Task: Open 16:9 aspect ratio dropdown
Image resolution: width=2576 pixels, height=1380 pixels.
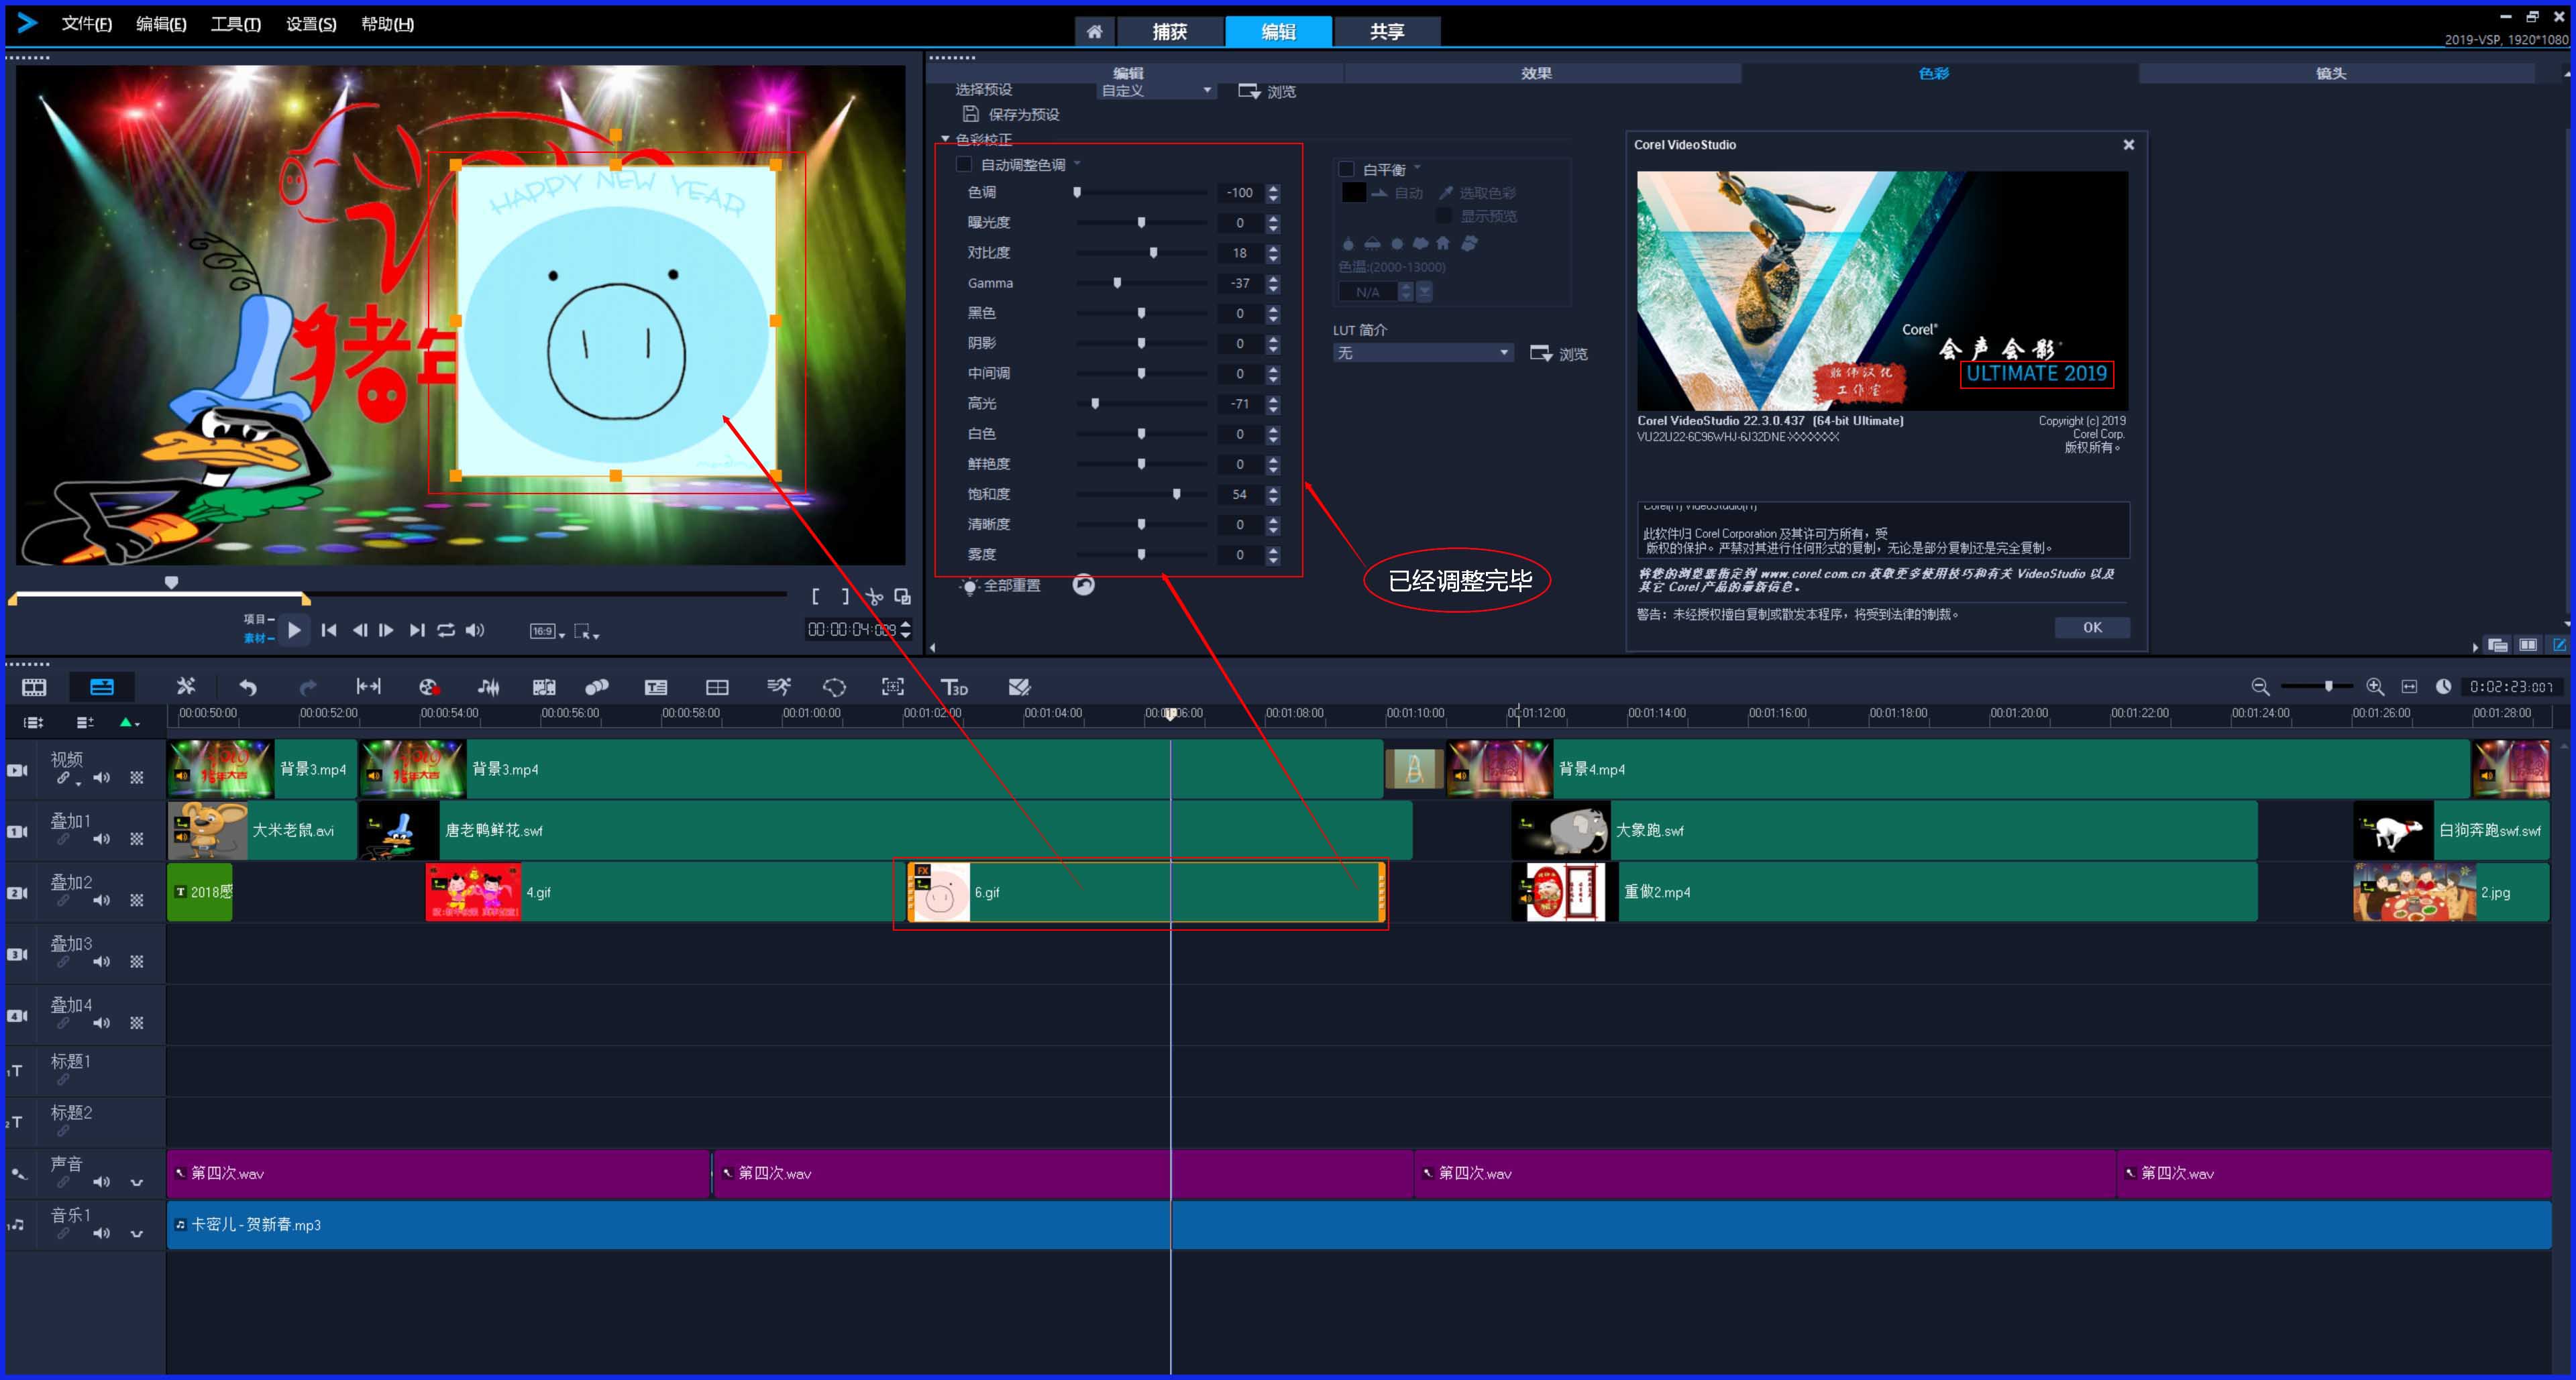Action: pyautogui.click(x=548, y=632)
